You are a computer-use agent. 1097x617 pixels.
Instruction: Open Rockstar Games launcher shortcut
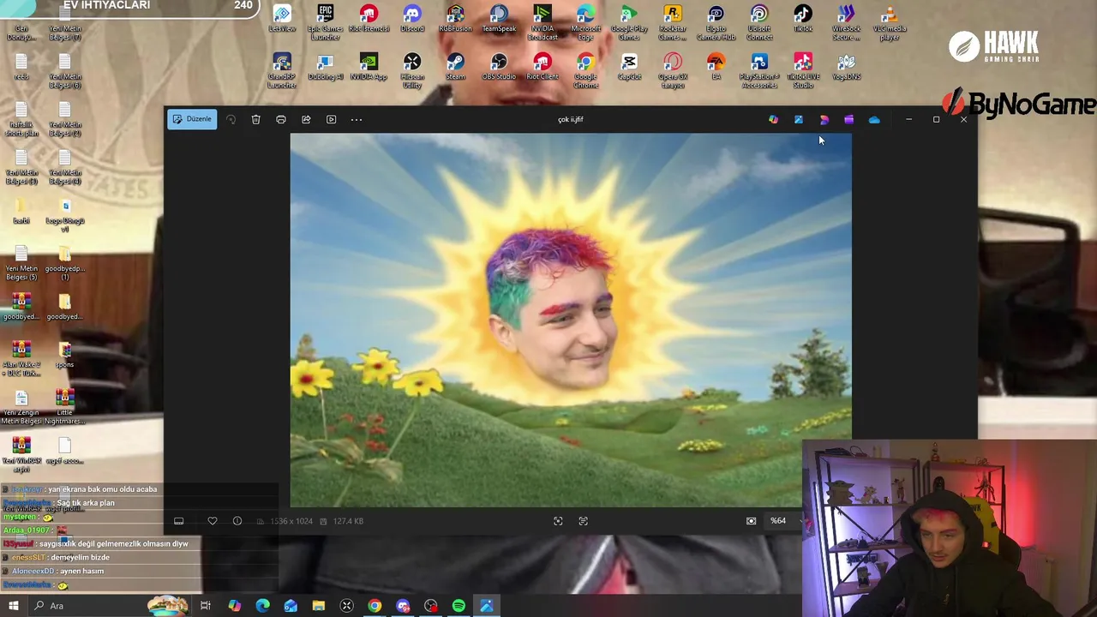673,22
